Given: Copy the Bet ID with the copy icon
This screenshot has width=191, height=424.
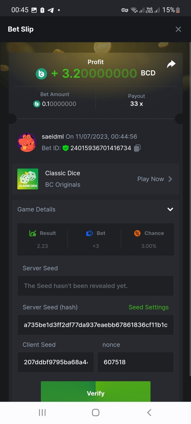Looking at the screenshot, I should [x=137, y=148].
